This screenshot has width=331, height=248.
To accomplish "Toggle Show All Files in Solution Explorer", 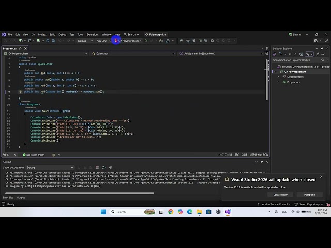I will 301,54.
